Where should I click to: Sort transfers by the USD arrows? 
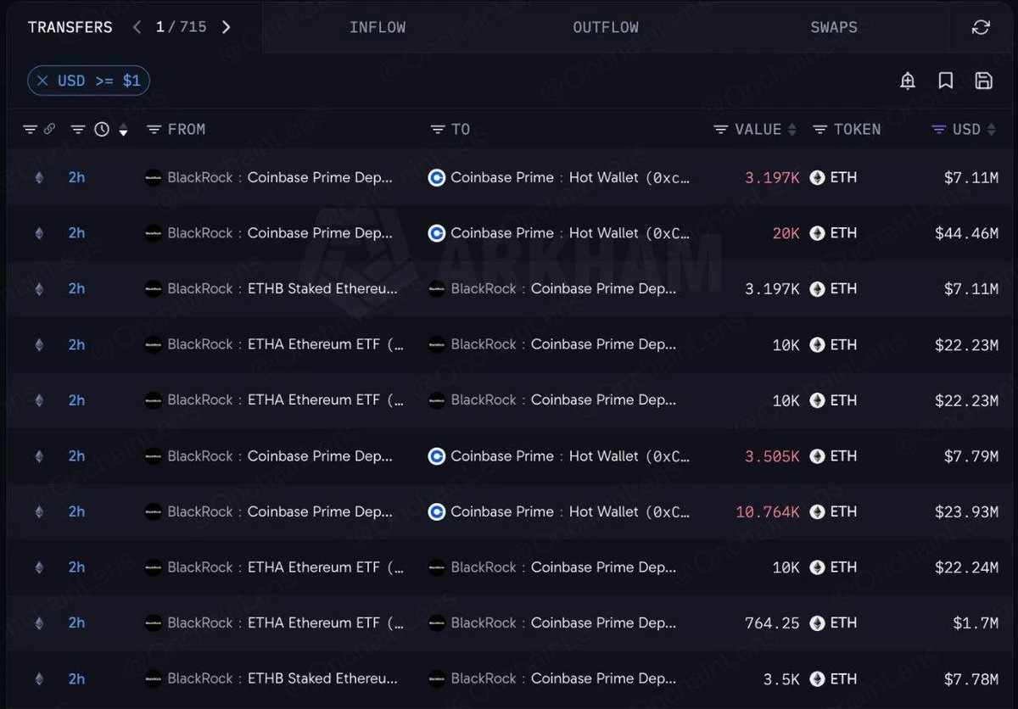tap(992, 130)
